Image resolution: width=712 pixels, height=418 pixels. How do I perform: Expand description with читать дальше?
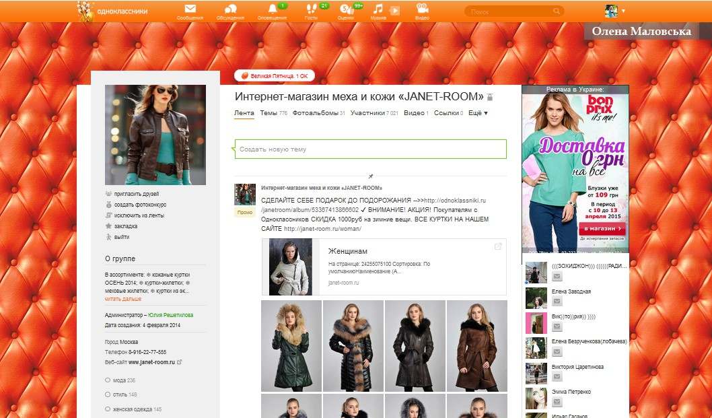click(x=123, y=299)
